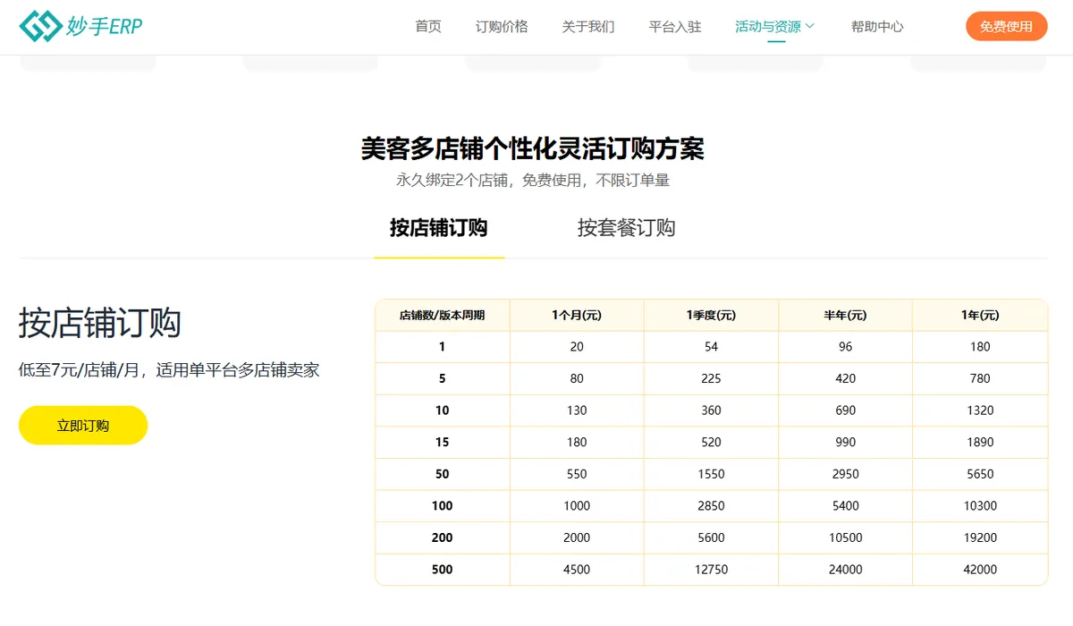
Task: Open the 帮助中心 nav item
Action: coord(877,27)
